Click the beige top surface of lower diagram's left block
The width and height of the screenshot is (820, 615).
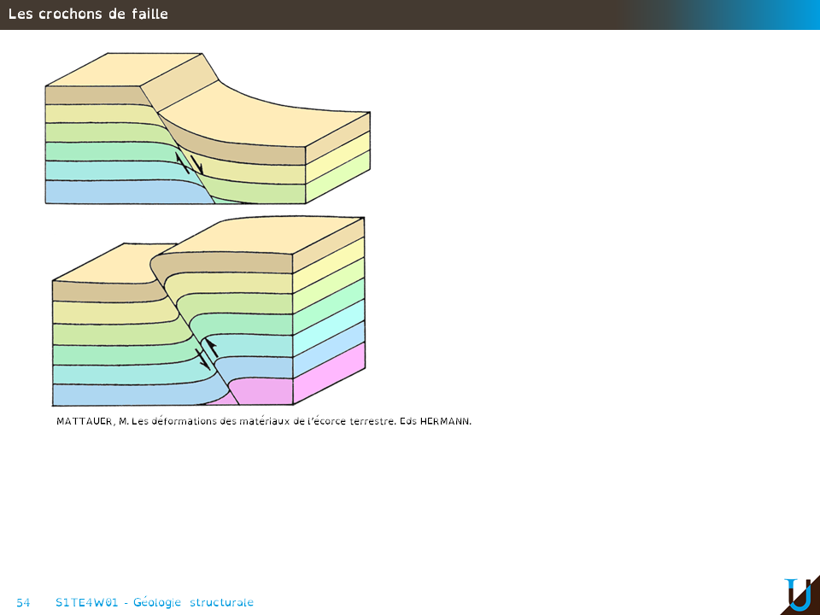click(102, 263)
